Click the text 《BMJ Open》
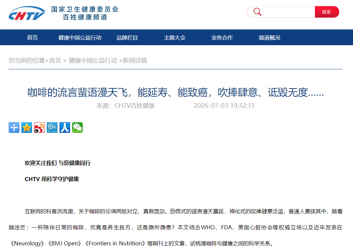Screen dimensions: 353x250 64,243
